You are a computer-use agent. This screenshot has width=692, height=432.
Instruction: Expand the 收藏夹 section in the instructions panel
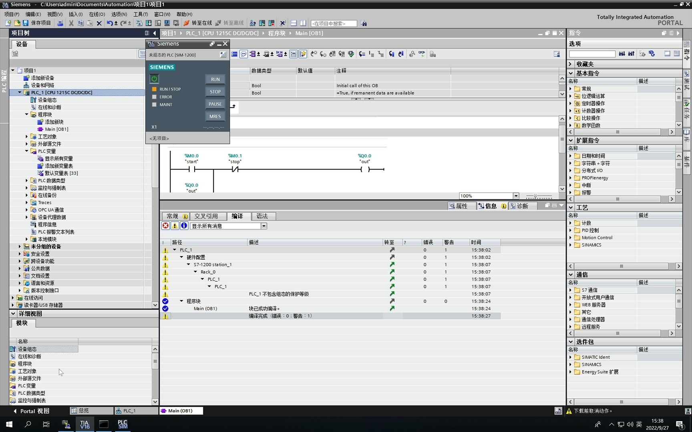point(571,64)
